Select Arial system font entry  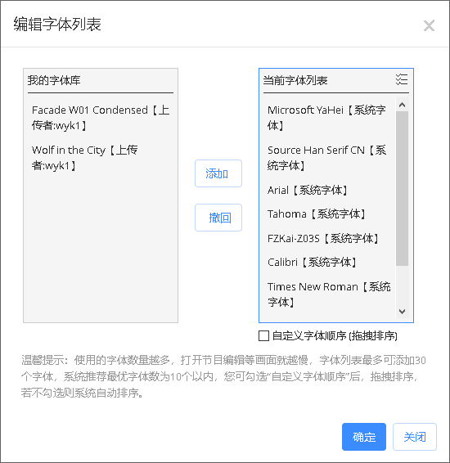pyautogui.click(x=329, y=190)
